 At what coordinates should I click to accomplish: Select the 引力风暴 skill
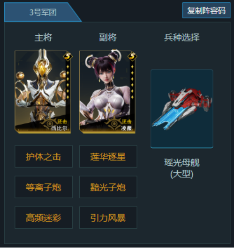point(108,217)
